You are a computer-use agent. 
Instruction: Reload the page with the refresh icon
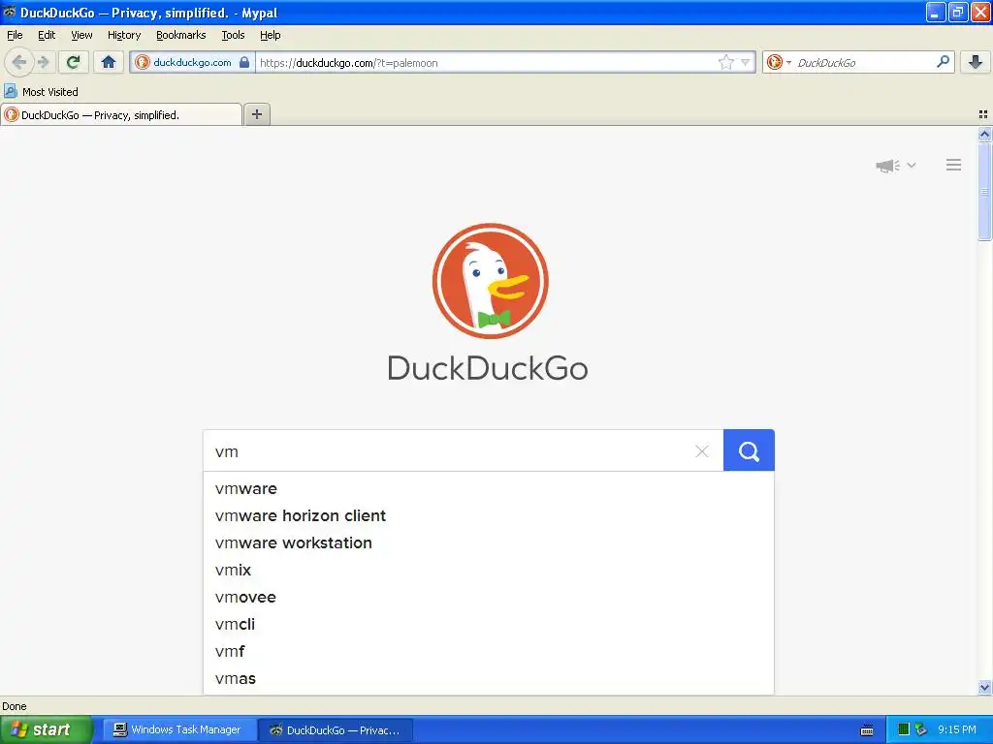pyautogui.click(x=74, y=62)
